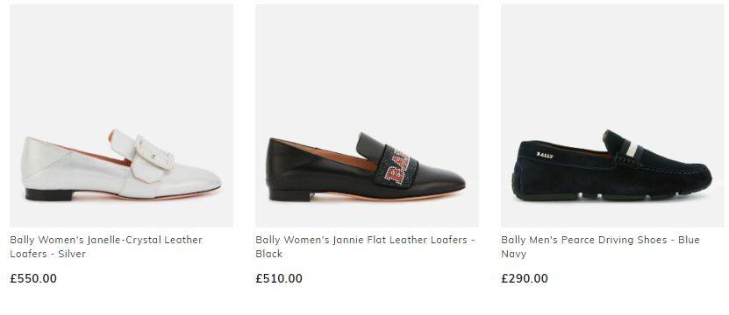Click the gold BALLY logo on navy shoe
The image size is (729, 315).
pos(545,156)
